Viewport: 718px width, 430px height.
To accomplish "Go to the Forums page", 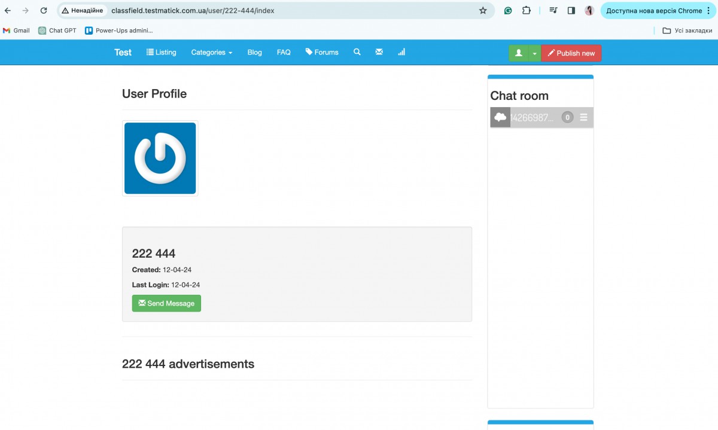I will click(x=322, y=53).
